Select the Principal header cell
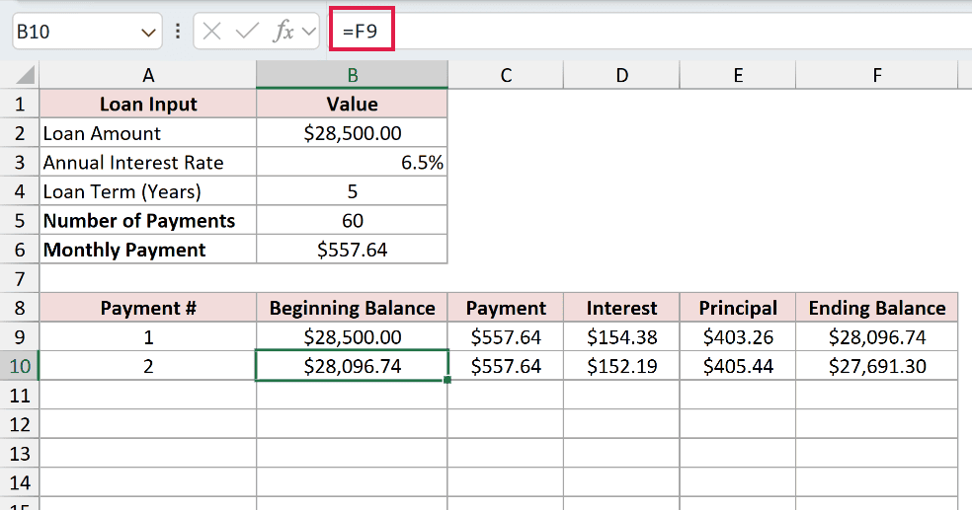972x510 pixels. 738,308
